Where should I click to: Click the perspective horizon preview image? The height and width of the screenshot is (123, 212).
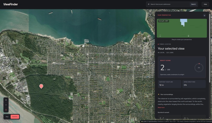[x=182, y=28]
